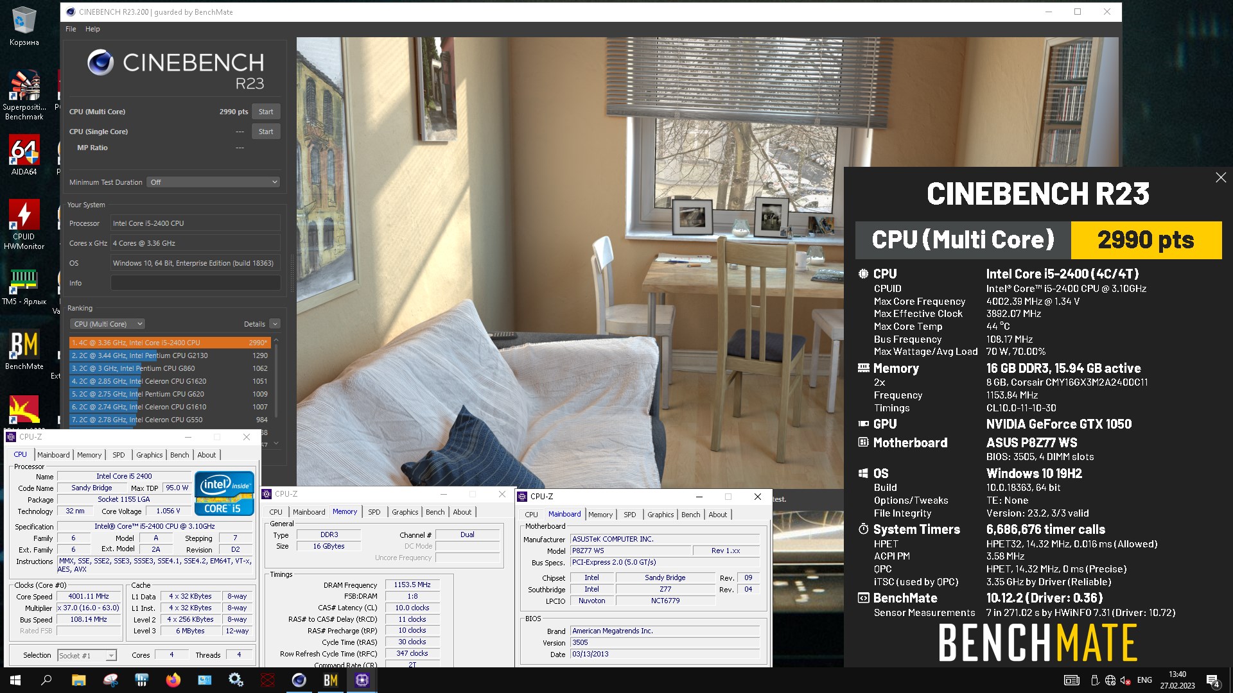Launch the CPUID HWMonitor desktop shortcut

[x=24, y=224]
